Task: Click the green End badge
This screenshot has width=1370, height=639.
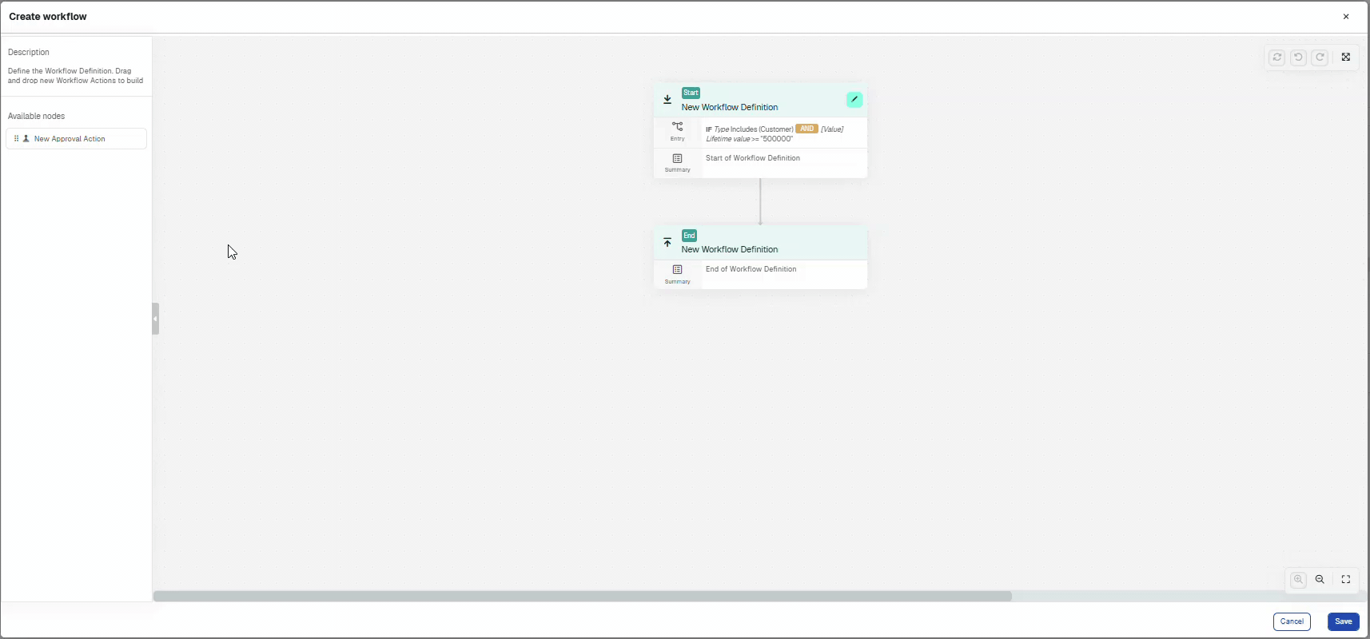Action: click(689, 236)
